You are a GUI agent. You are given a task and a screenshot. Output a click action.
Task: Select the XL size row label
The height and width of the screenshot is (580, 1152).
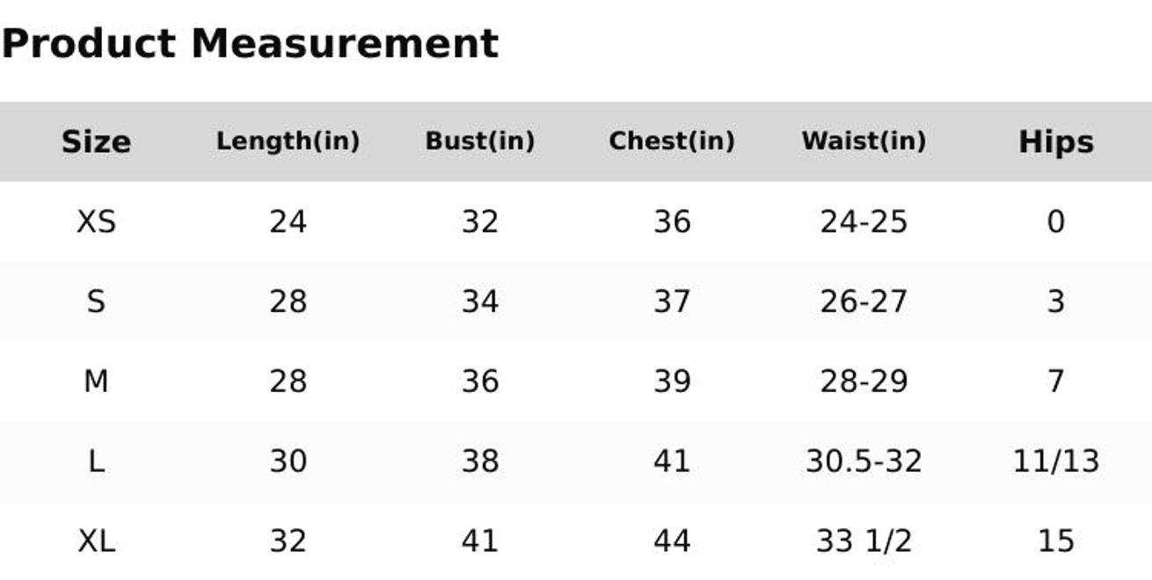pos(96,540)
